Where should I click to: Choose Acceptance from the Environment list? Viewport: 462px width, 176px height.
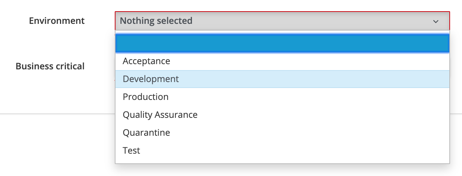[282, 61]
